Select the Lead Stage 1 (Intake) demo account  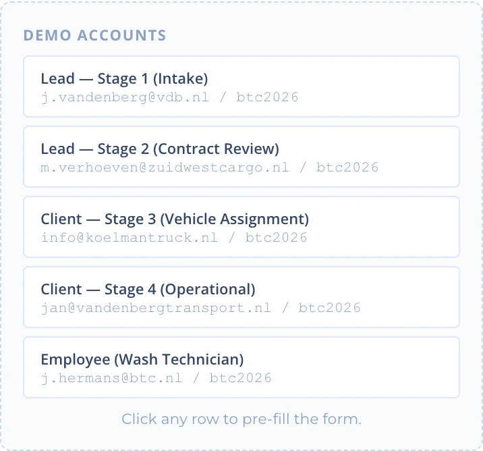tap(241, 86)
